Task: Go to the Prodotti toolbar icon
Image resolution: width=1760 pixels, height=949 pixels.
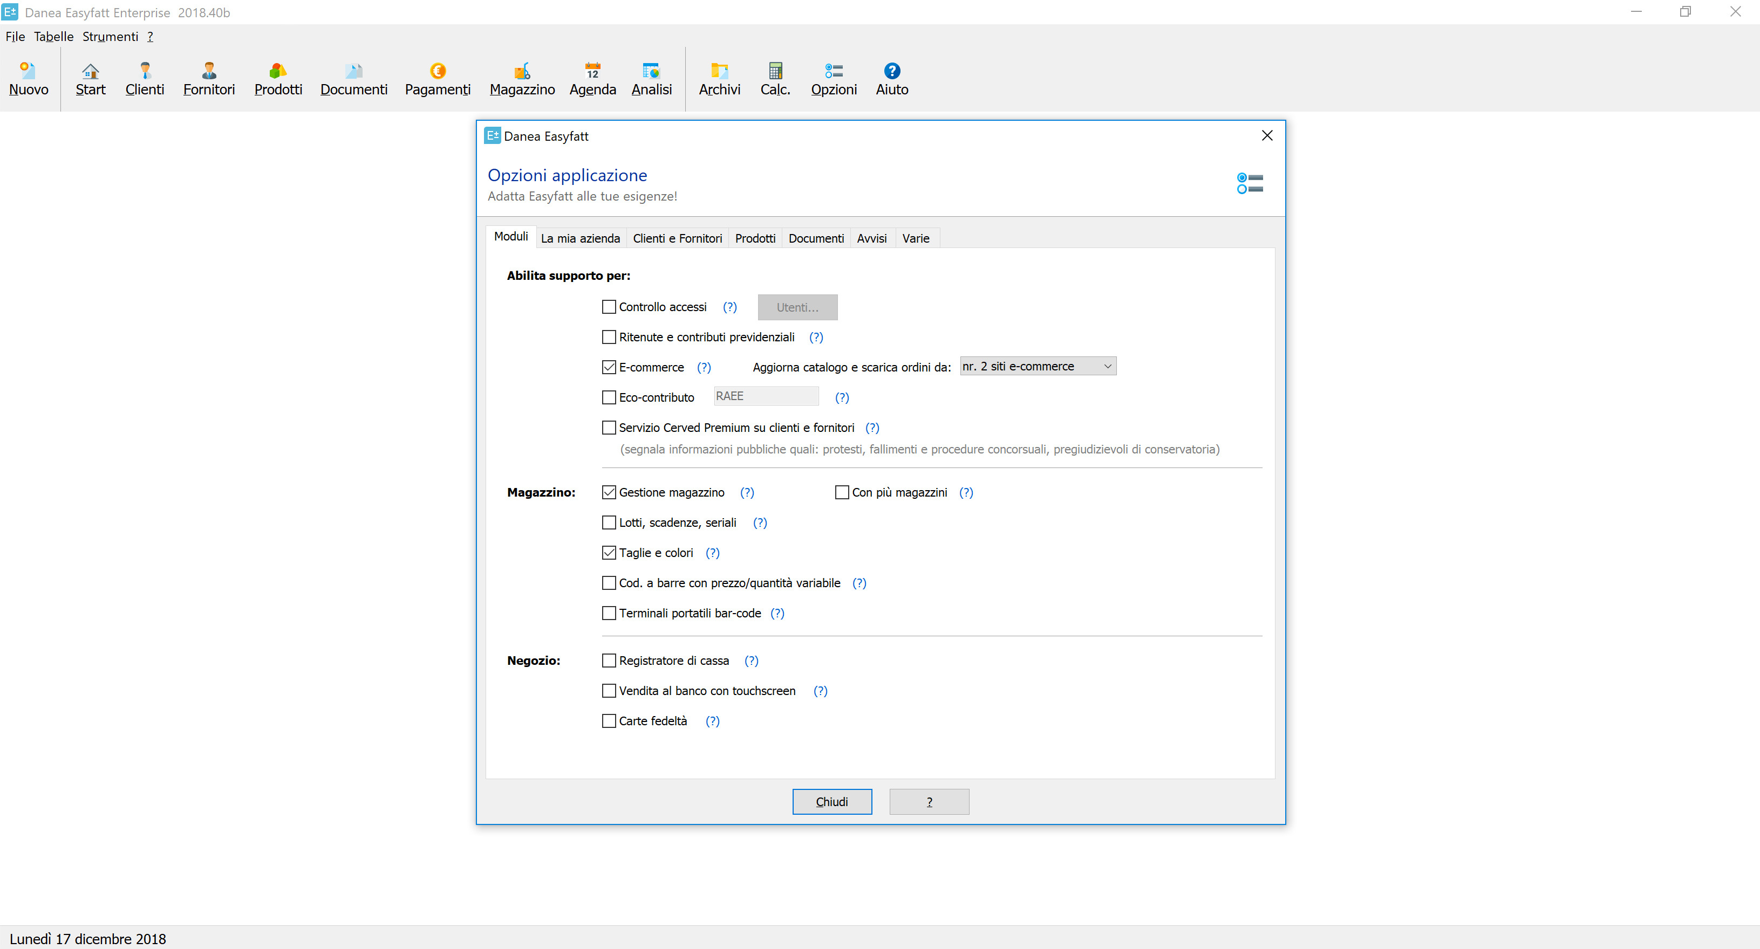Action: point(277,79)
